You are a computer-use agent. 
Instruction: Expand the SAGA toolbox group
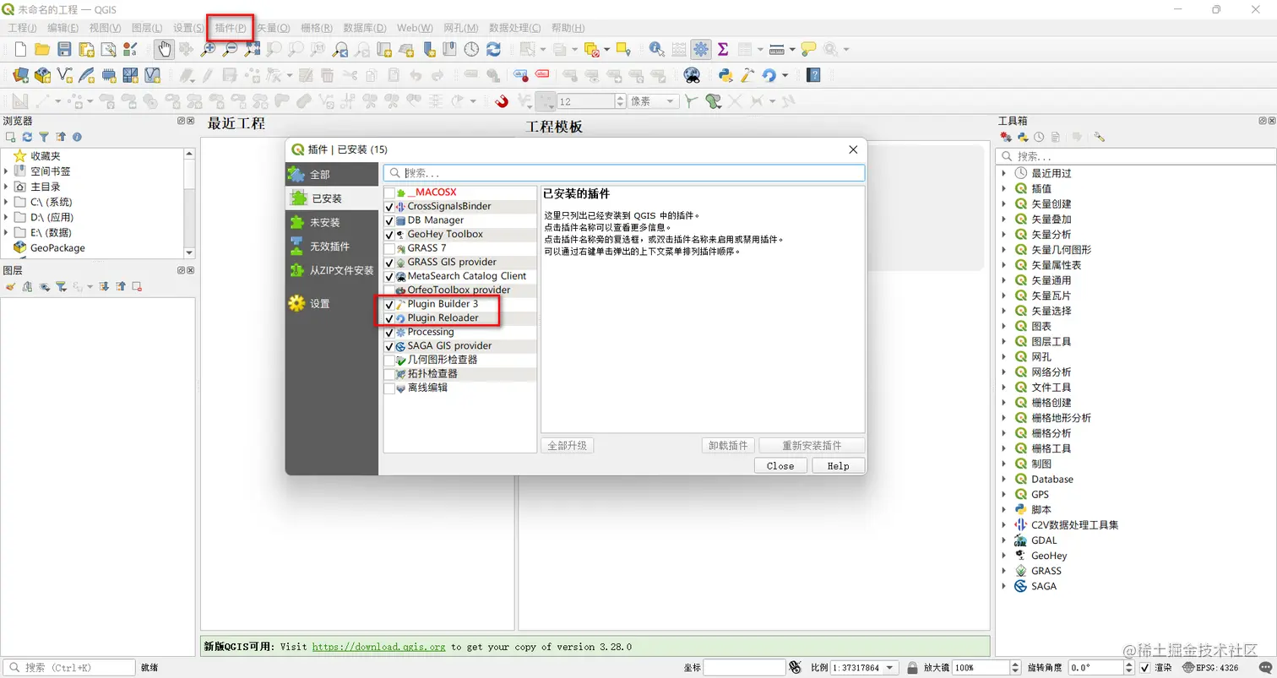1004,586
